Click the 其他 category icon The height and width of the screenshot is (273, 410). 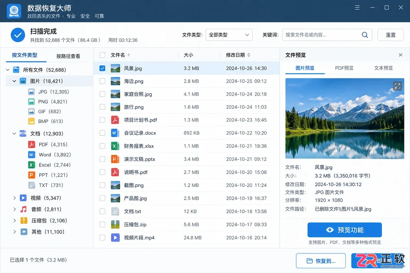click(24, 232)
